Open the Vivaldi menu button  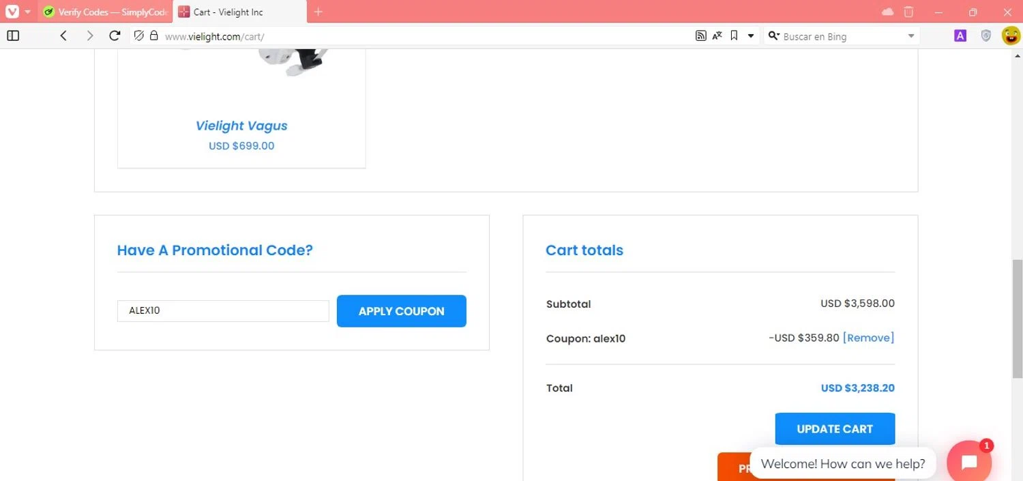(12, 12)
